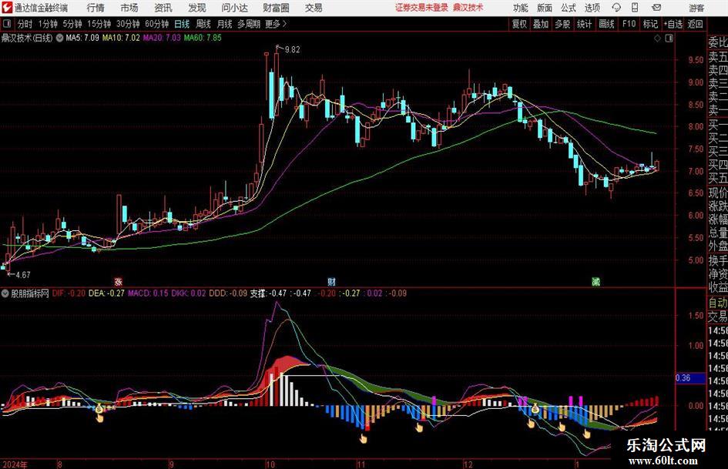Click the MA60: 7.85 indicator label
This screenshot has width=728, height=469.
click(x=203, y=38)
